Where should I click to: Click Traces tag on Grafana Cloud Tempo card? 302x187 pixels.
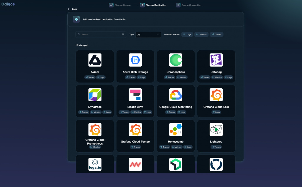pyautogui.click(x=135, y=147)
